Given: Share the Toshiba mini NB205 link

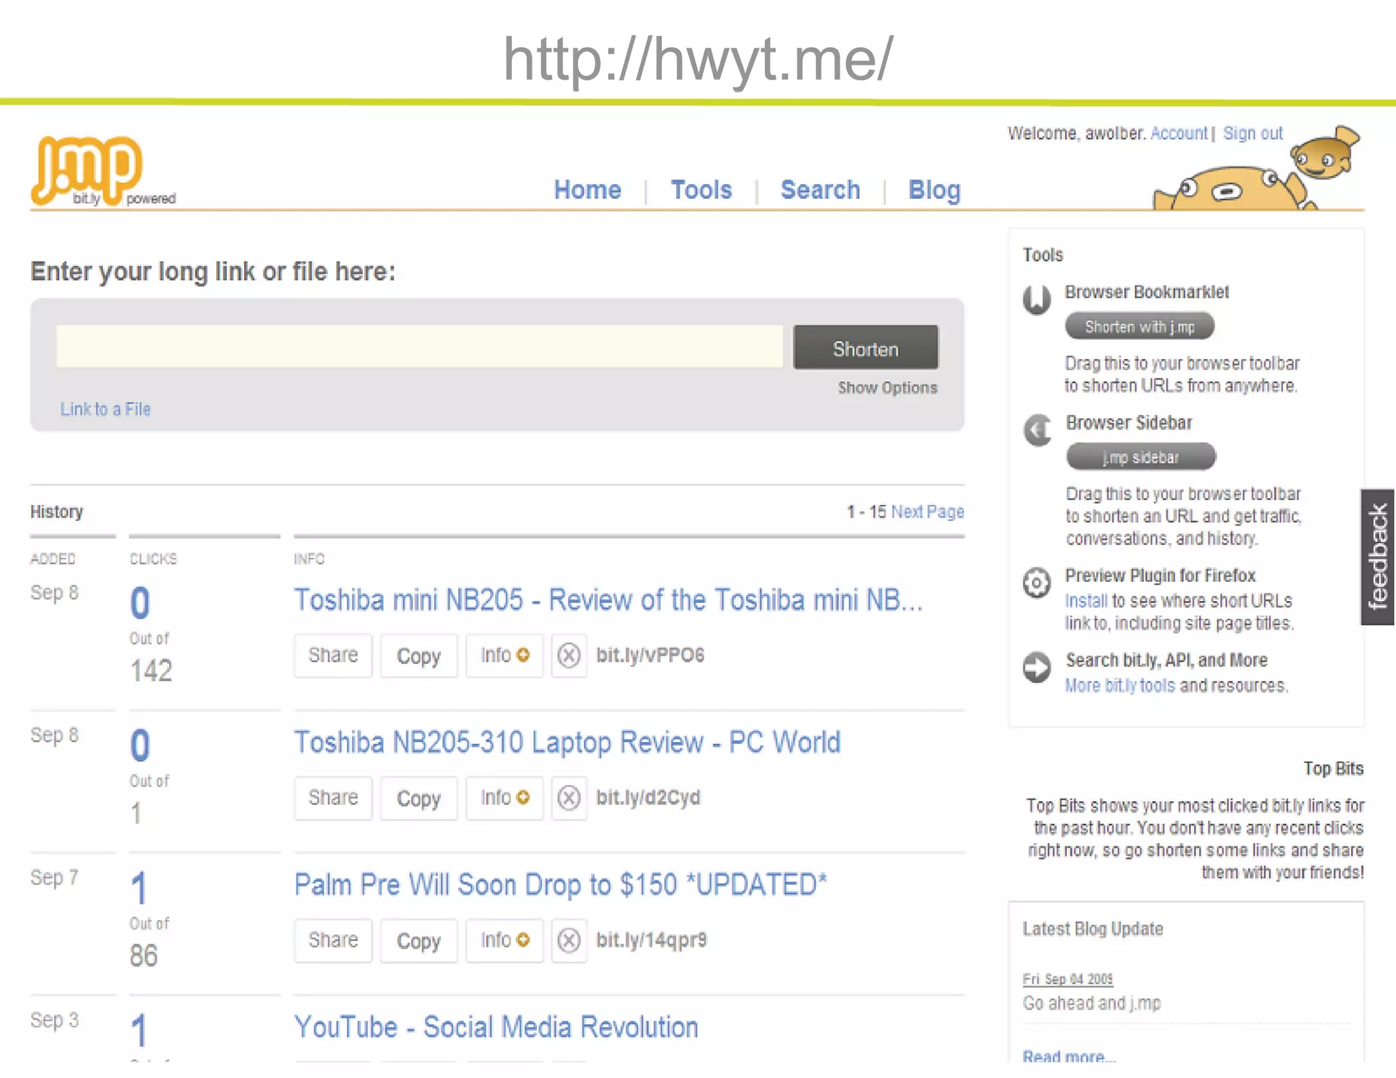Looking at the screenshot, I should 333,656.
